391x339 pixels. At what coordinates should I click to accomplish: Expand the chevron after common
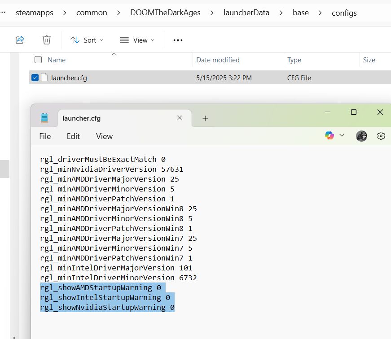[119, 13]
